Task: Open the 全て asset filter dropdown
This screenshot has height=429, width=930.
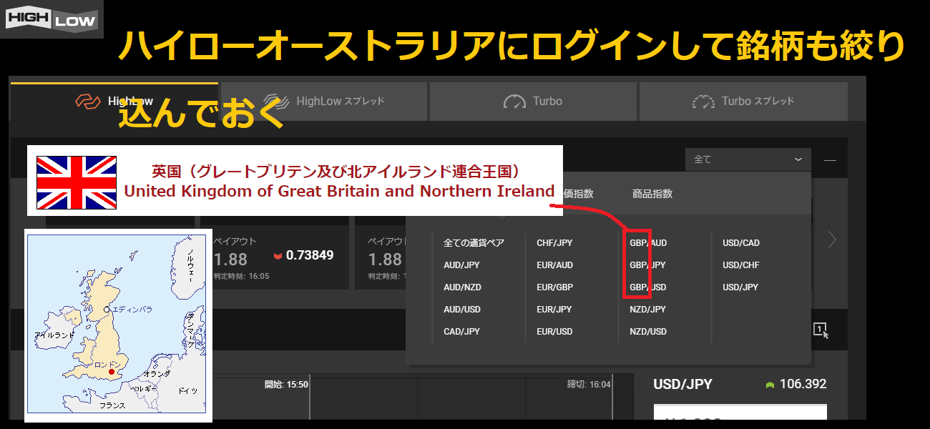Action: tap(748, 159)
